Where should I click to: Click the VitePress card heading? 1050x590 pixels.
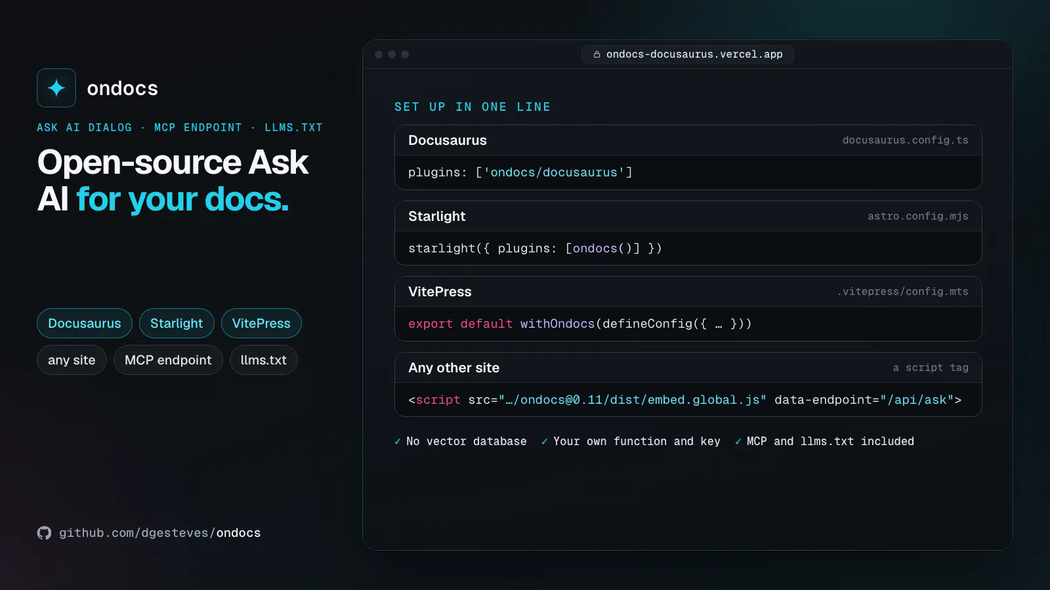(440, 292)
